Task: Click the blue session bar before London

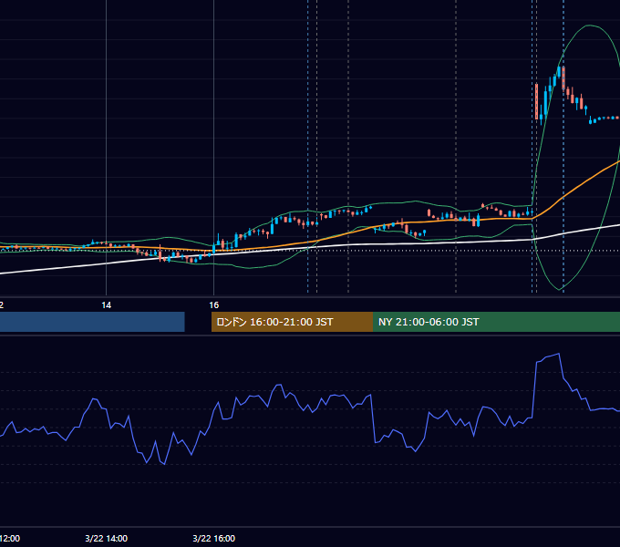Action: pyautogui.click(x=92, y=322)
